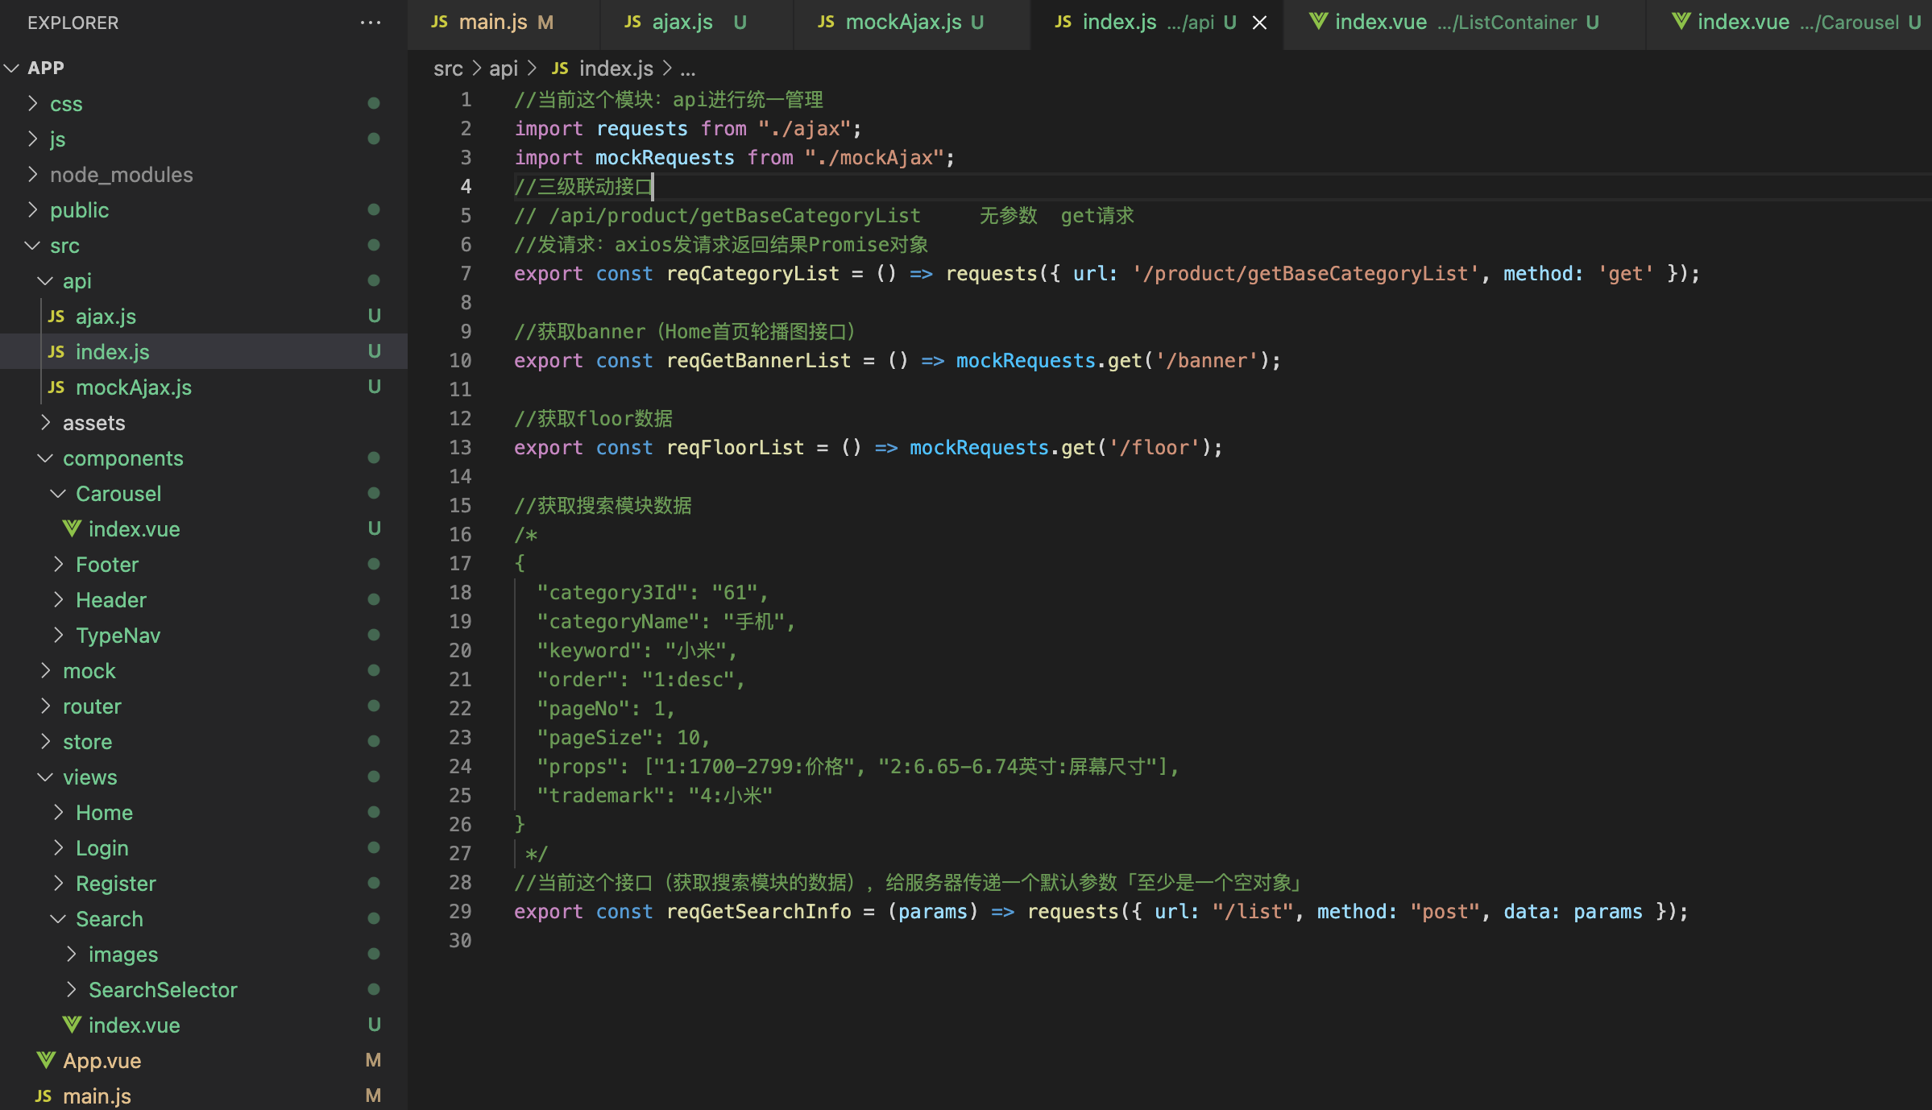Switch to the ajax.js editor tab
1932x1110 pixels.
pos(682,23)
